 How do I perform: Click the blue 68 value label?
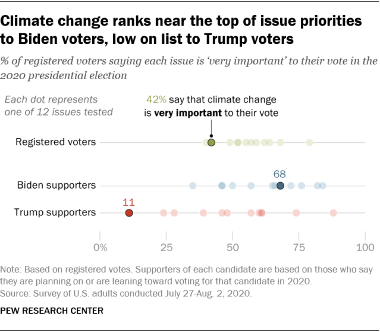[x=280, y=174]
